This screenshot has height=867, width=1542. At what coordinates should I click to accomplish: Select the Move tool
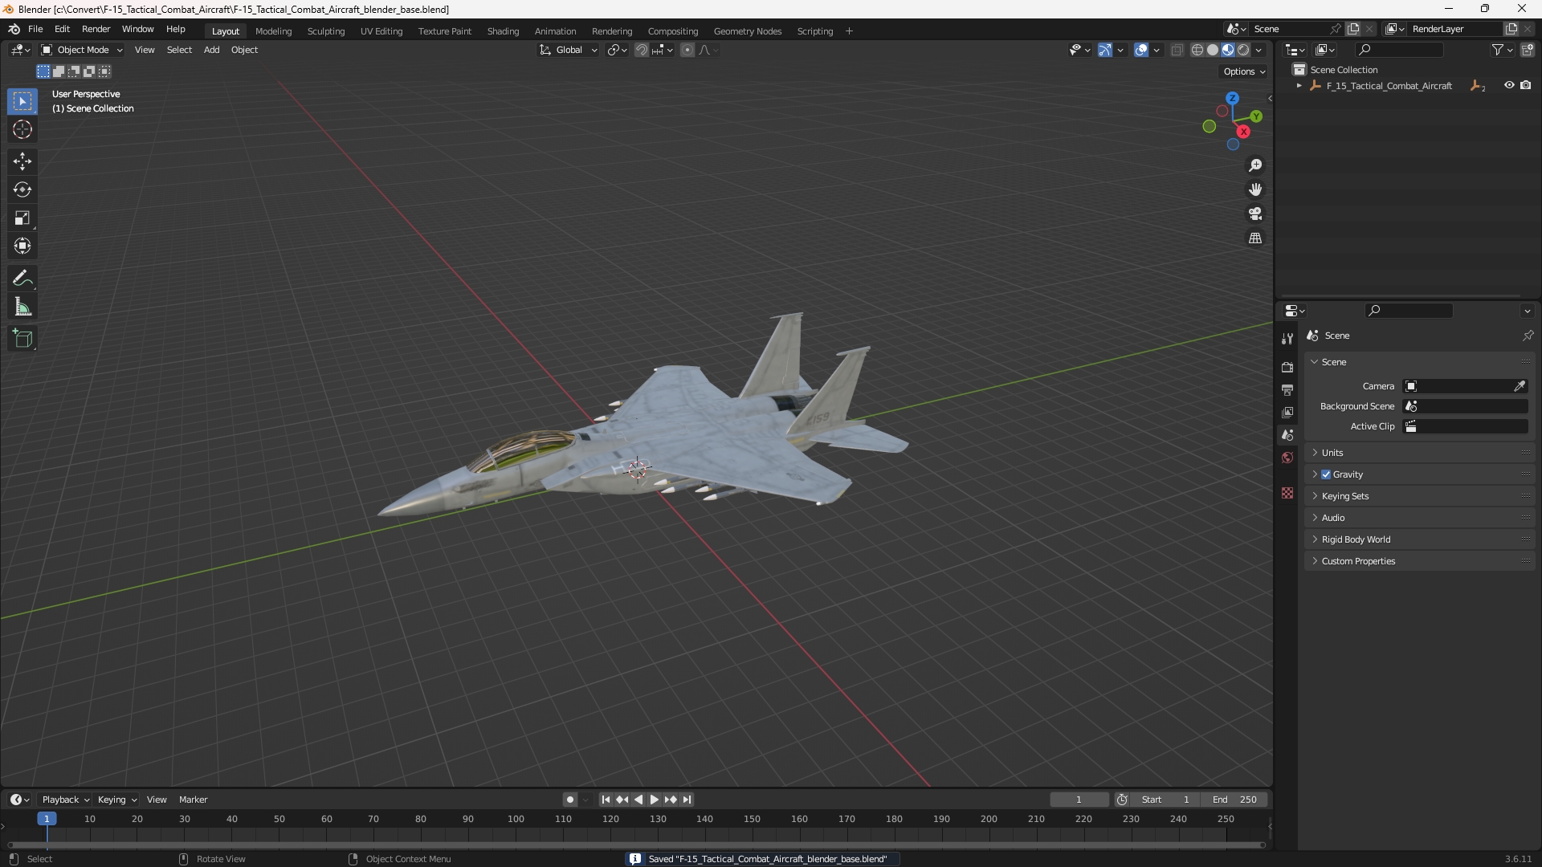coord(22,161)
